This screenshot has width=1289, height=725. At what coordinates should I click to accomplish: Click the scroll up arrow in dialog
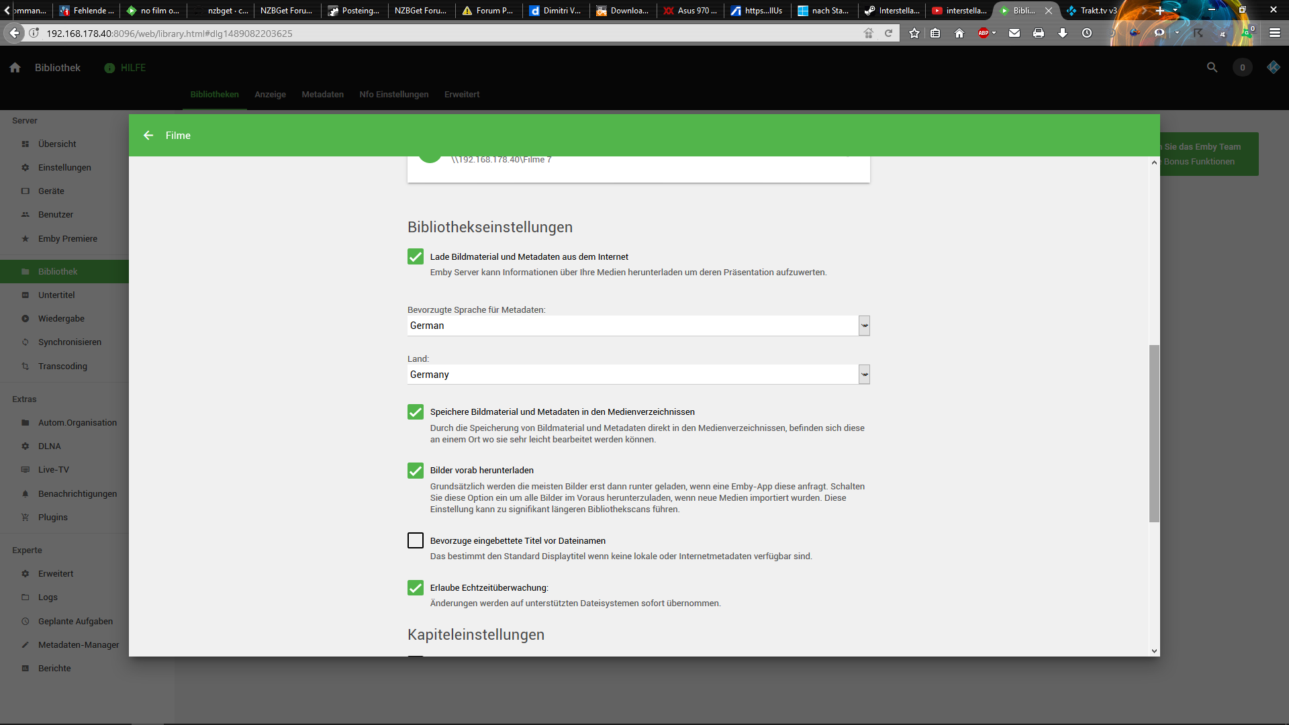click(x=1154, y=162)
